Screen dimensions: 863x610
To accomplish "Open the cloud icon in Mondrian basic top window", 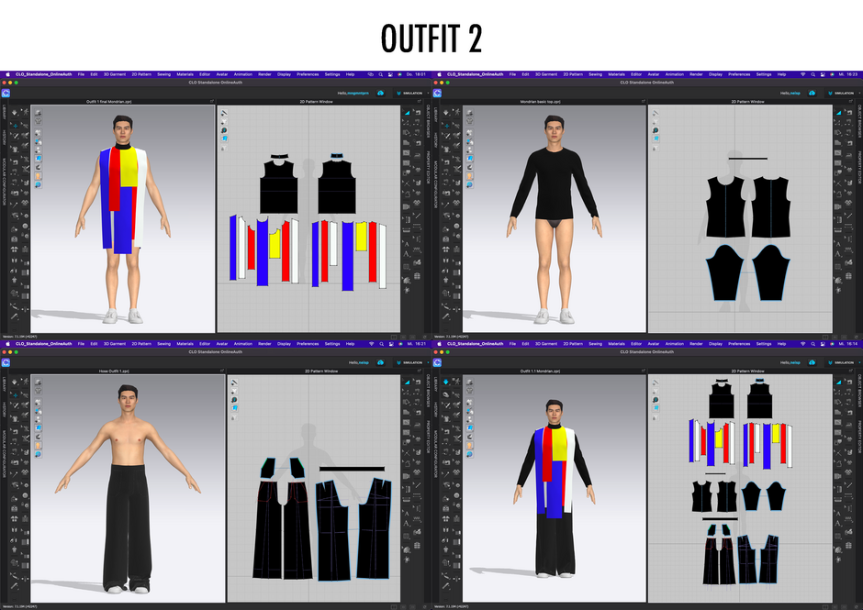I will [x=812, y=93].
